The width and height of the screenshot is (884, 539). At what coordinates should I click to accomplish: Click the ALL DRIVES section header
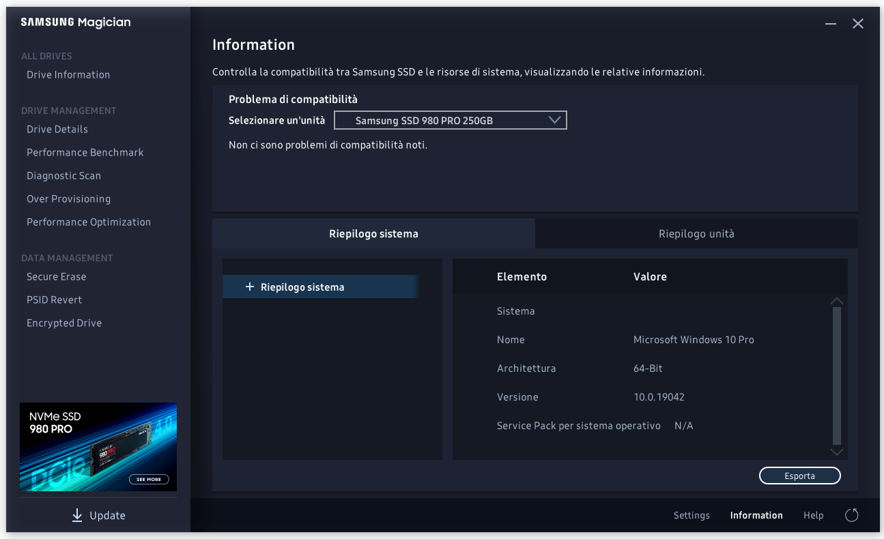pyautogui.click(x=46, y=56)
